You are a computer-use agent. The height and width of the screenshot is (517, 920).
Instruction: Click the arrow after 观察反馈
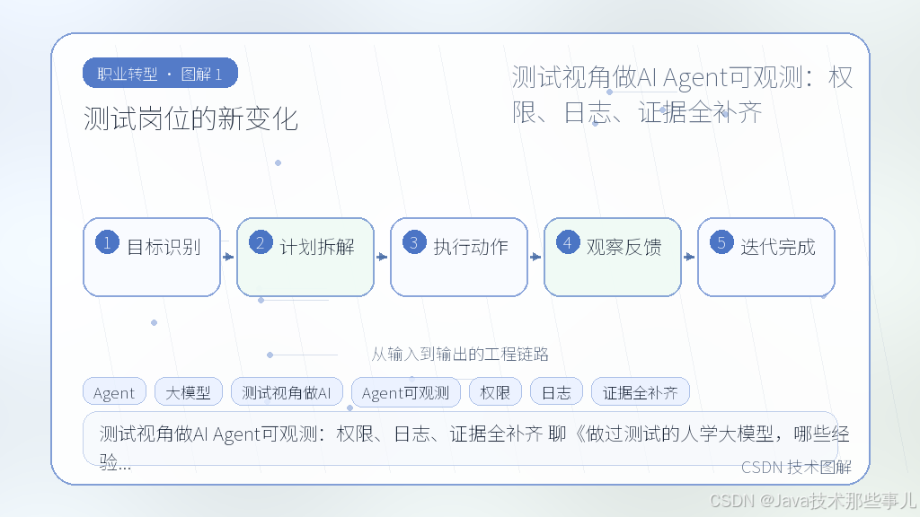[689, 257]
